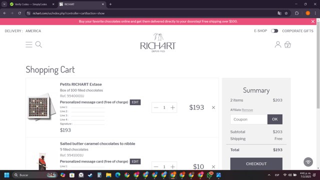Bookmark this page with star
The width and height of the screenshot is (320, 180).
point(286,13)
